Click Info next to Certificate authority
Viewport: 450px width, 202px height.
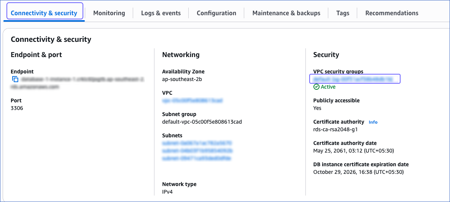pyautogui.click(x=373, y=122)
